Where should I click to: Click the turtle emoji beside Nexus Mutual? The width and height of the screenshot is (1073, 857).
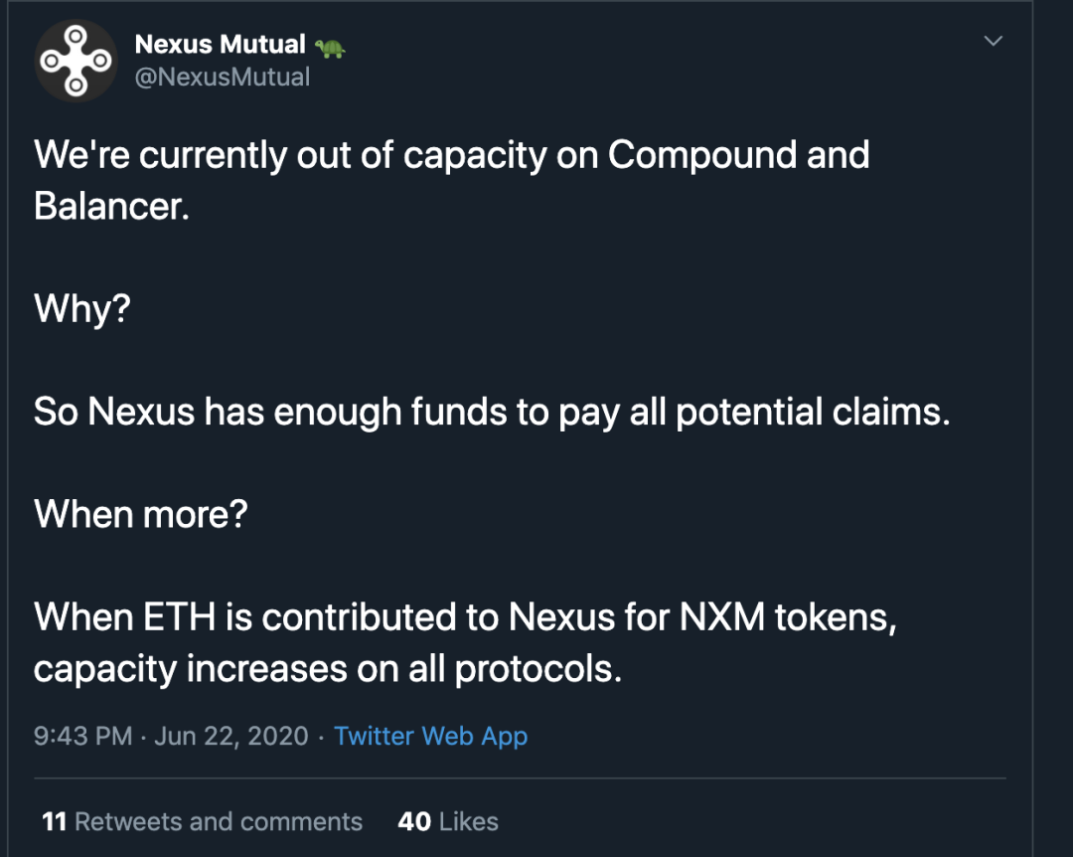(x=330, y=48)
